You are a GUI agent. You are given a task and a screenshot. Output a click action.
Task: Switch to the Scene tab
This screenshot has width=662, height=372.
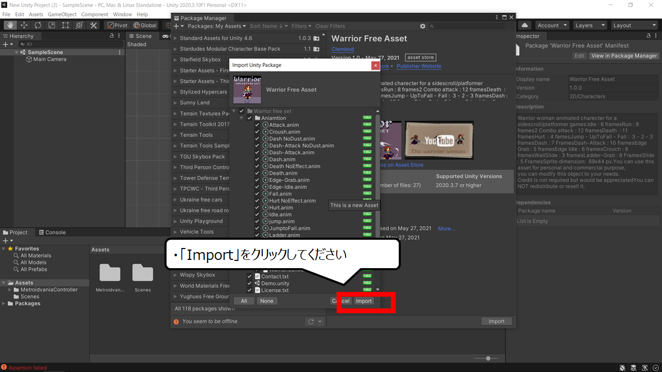click(x=140, y=36)
